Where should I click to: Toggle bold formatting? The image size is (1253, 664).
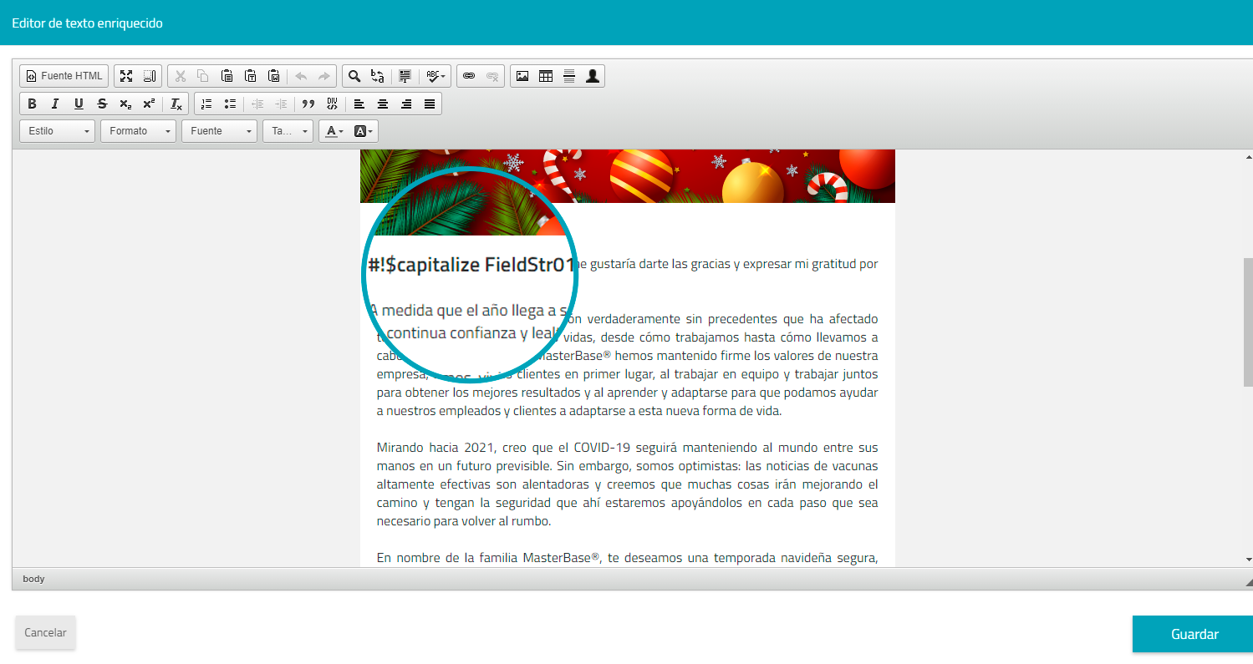coord(32,104)
